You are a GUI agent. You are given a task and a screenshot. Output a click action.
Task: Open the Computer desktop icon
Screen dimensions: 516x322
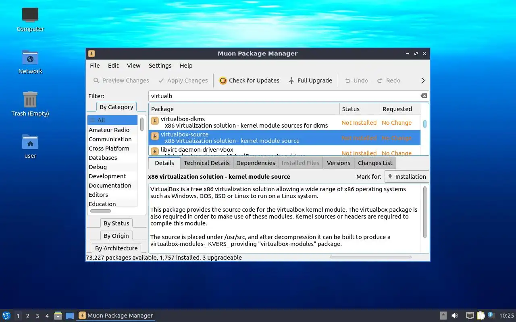tap(30, 19)
